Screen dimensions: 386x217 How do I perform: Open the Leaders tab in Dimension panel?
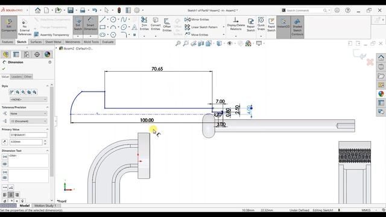pyautogui.click(x=16, y=77)
